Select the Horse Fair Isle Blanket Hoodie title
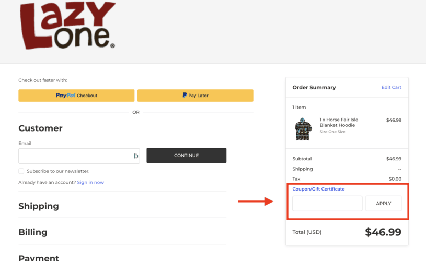This screenshot has height=261, width=426. [x=339, y=123]
